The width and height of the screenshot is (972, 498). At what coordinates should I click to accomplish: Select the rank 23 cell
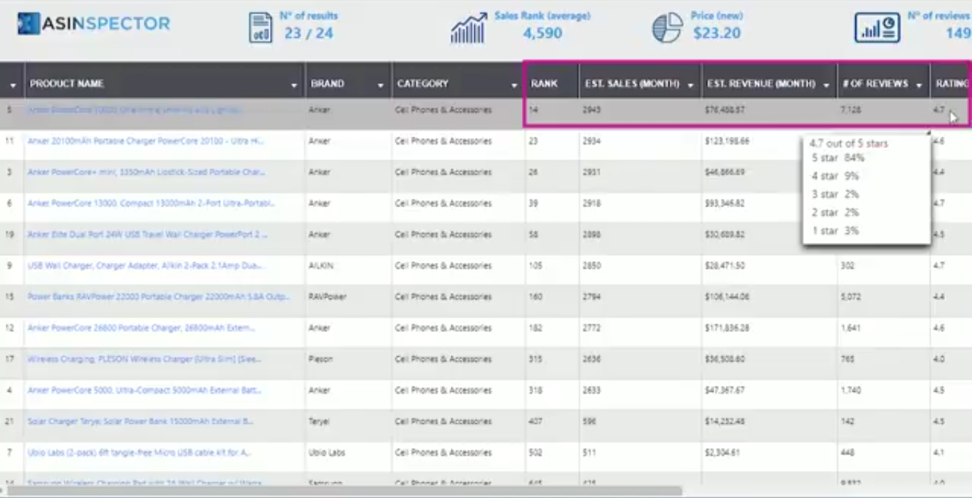[x=533, y=141]
